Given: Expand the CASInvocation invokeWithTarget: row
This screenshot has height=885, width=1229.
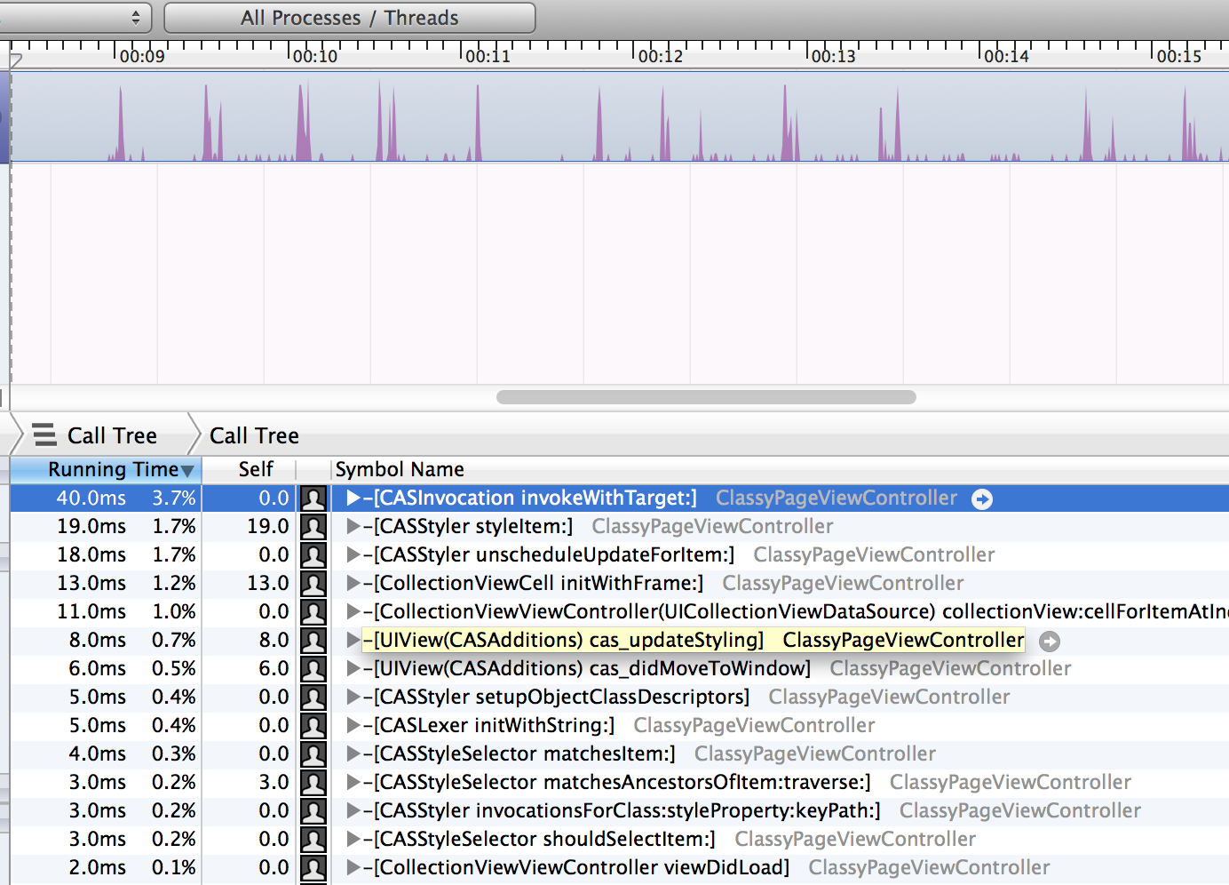Looking at the screenshot, I should point(353,498).
